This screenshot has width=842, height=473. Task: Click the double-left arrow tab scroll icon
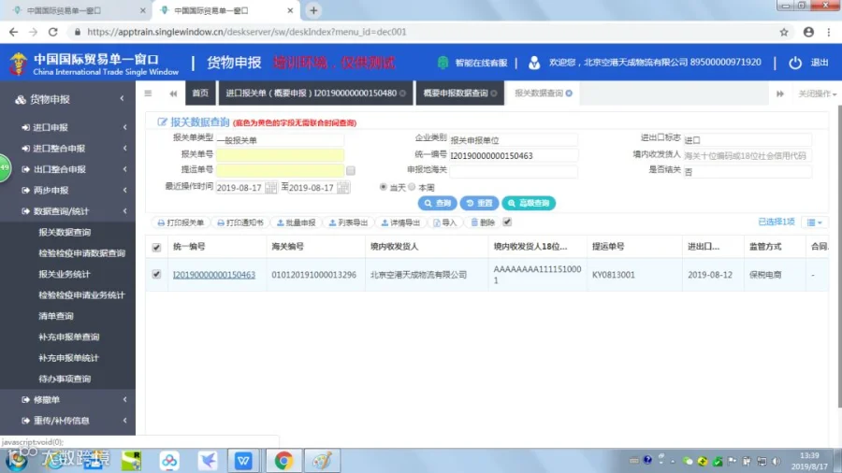[x=173, y=93]
